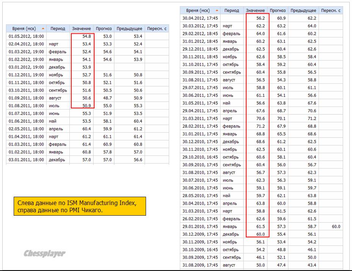
Task: Select the 03.01.2012, 19:00 date in left table
Action: 26,67
